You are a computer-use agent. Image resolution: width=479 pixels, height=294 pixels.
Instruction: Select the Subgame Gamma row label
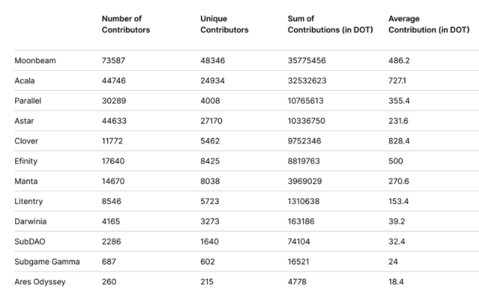[47, 262]
